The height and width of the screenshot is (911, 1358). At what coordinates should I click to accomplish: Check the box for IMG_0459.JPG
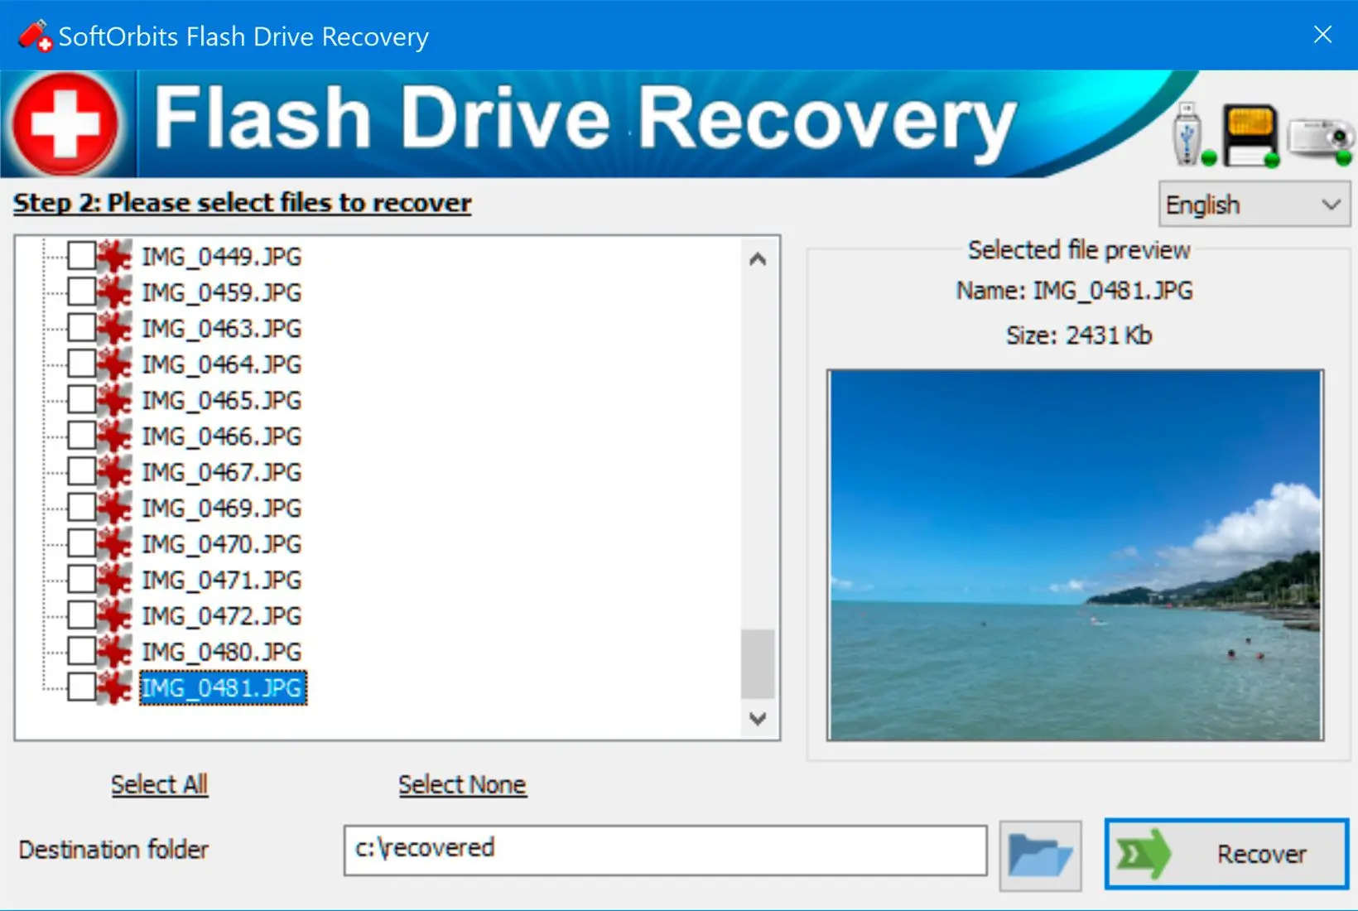[x=81, y=292]
